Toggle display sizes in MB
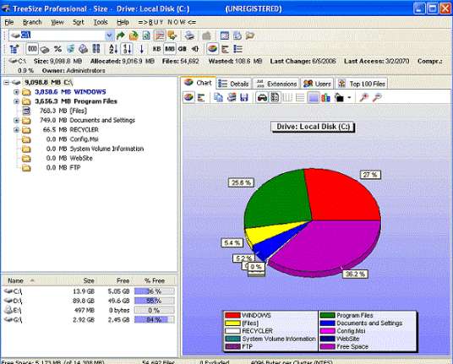 pos(170,49)
